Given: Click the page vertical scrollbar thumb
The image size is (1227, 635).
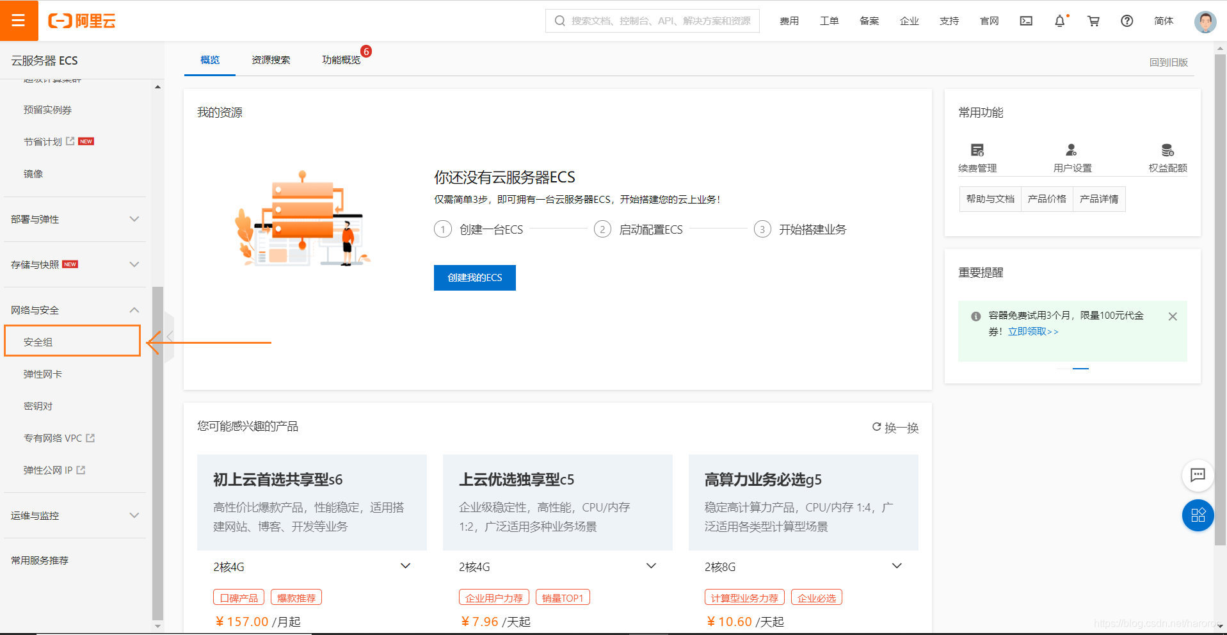Looking at the screenshot, I should [1221, 300].
